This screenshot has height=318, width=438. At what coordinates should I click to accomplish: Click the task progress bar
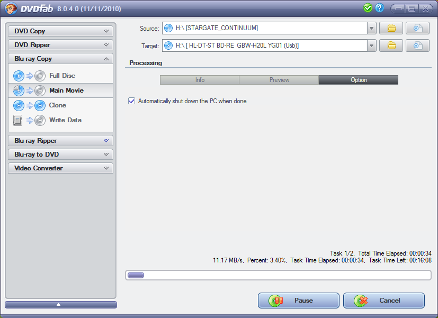point(278,275)
